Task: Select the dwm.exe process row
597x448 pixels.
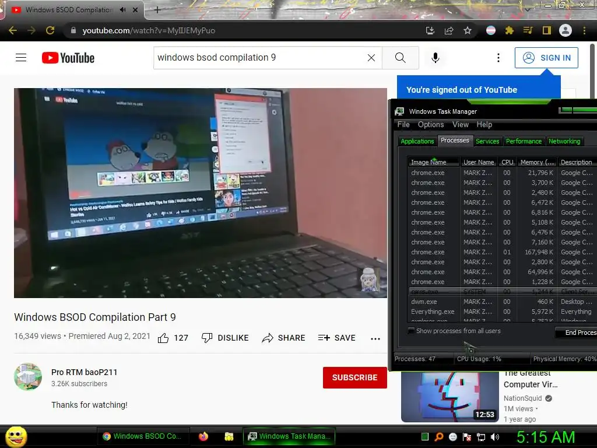Action: [502, 302]
